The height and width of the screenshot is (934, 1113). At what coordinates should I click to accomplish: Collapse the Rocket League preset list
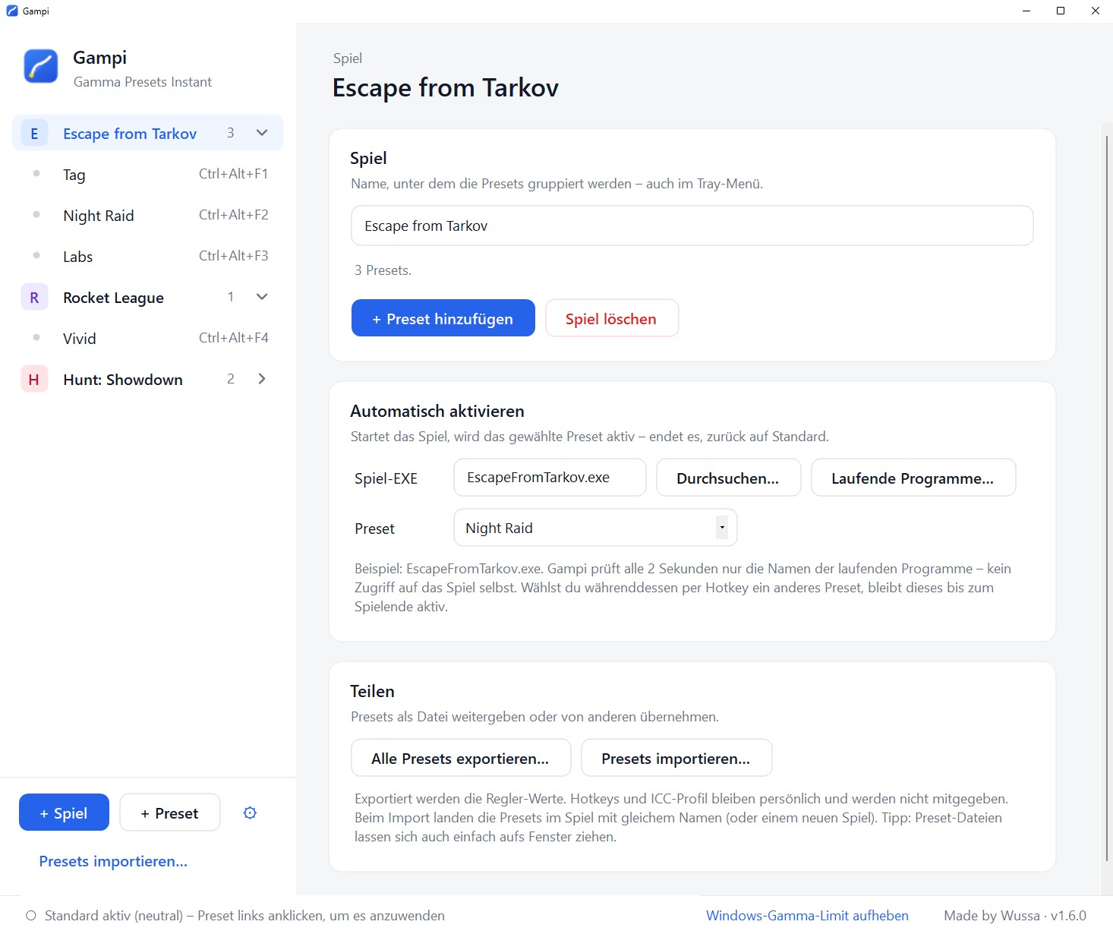pyautogui.click(x=262, y=297)
